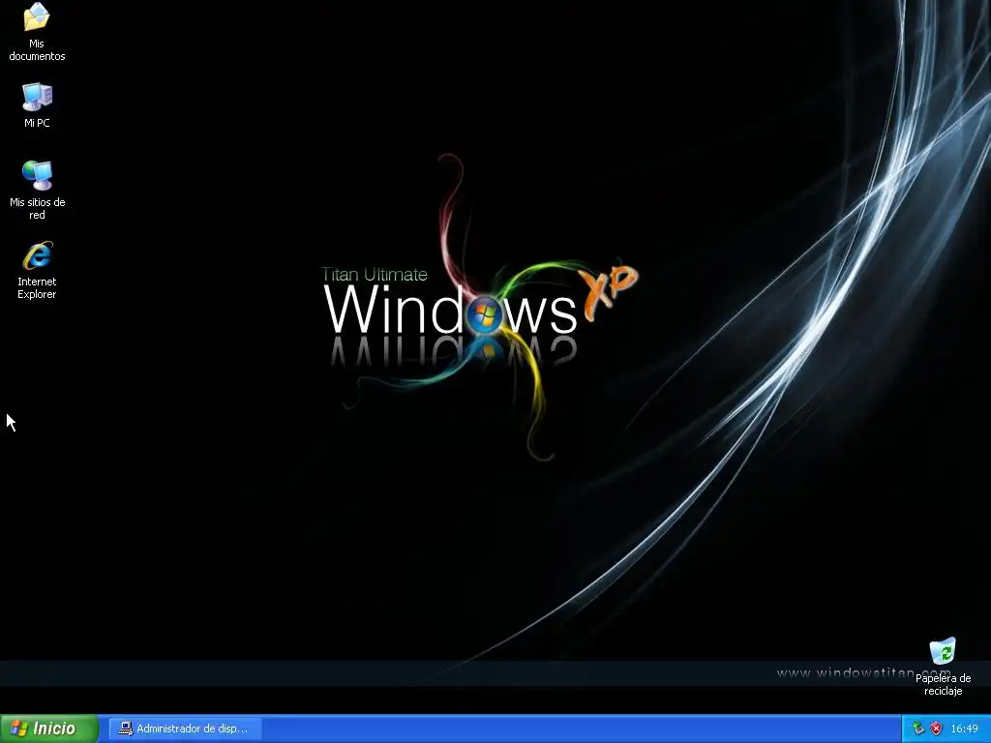Click the 16:49 taskbar clock

tap(965, 728)
